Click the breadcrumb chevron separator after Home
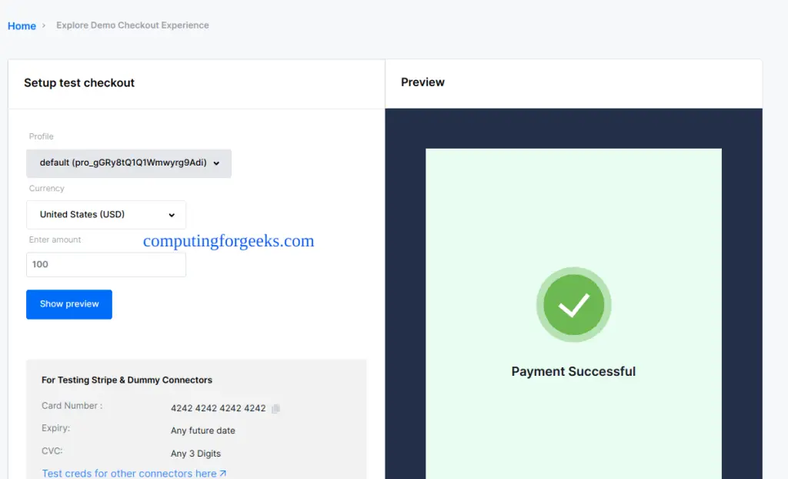 tap(44, 25)
